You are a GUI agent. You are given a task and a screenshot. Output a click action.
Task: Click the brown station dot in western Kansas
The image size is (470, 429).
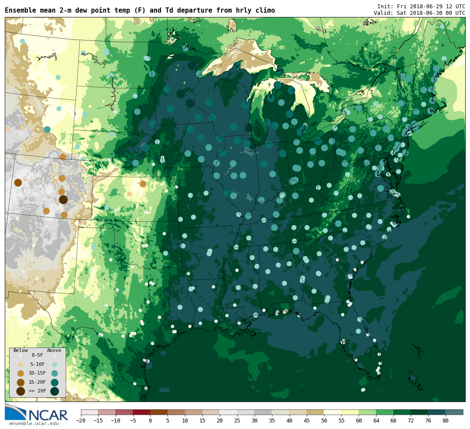[x=143, y=184]
